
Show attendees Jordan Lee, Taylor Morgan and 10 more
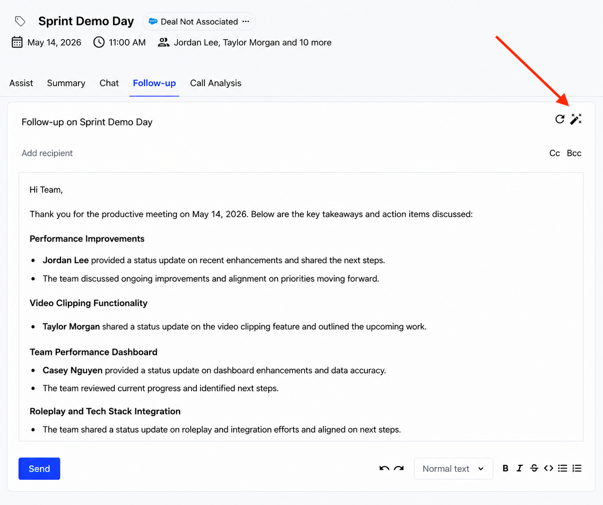click(x=253, y=43)
